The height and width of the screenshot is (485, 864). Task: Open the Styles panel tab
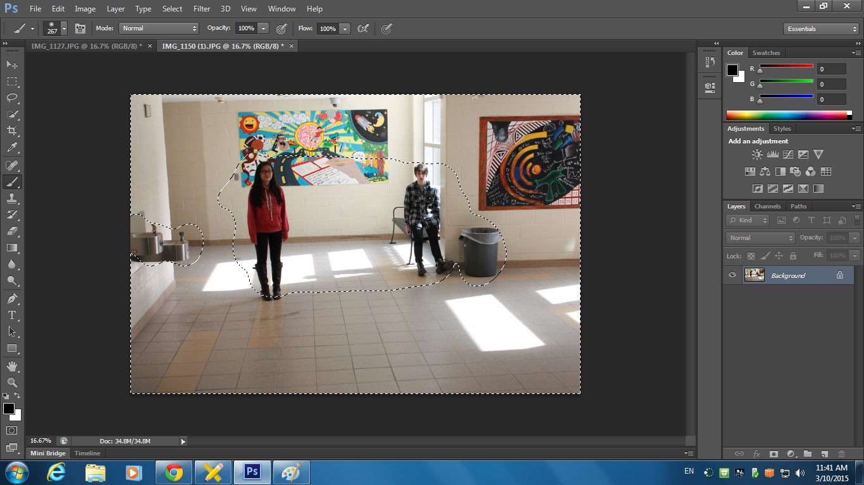[x=782, y=129]
